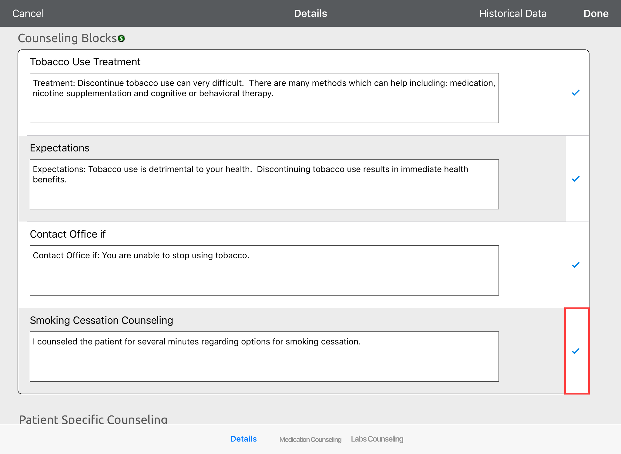This screenshot has height=454, width=621.
Task: Toggle the Tobacco Use Treatment checkmark
Action: pyautogui.click(x=576, y=93)
